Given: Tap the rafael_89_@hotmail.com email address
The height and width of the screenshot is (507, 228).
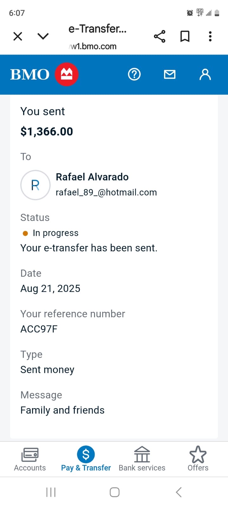Looking at the screenshot, I should [106, 192].
